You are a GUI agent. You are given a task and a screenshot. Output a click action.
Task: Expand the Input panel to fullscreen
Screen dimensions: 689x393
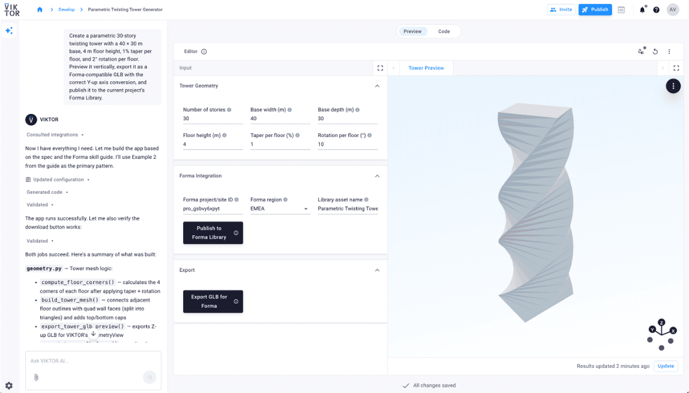pos(380,68)
